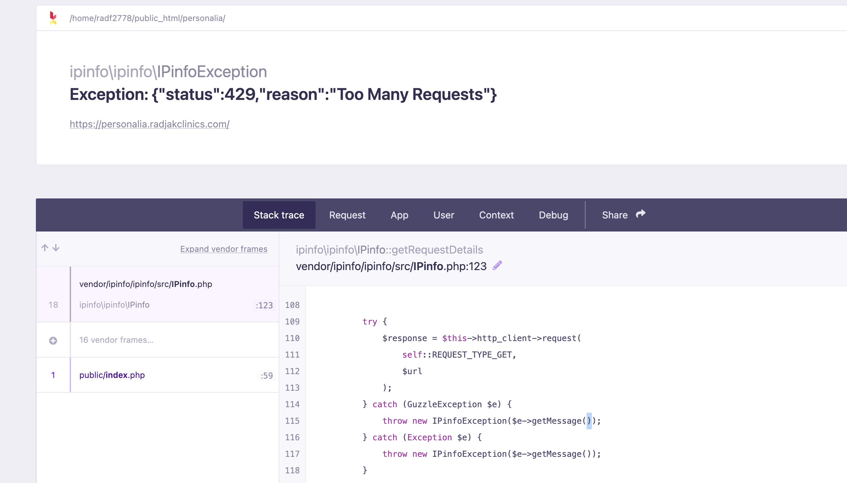
Task: Select the Stack trace tab
Action: click(279, 215)
